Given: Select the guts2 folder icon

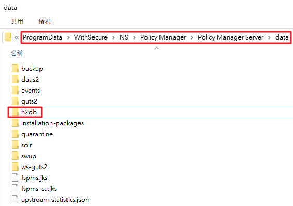Looking at the screenshot, I should tap(15, 101).
